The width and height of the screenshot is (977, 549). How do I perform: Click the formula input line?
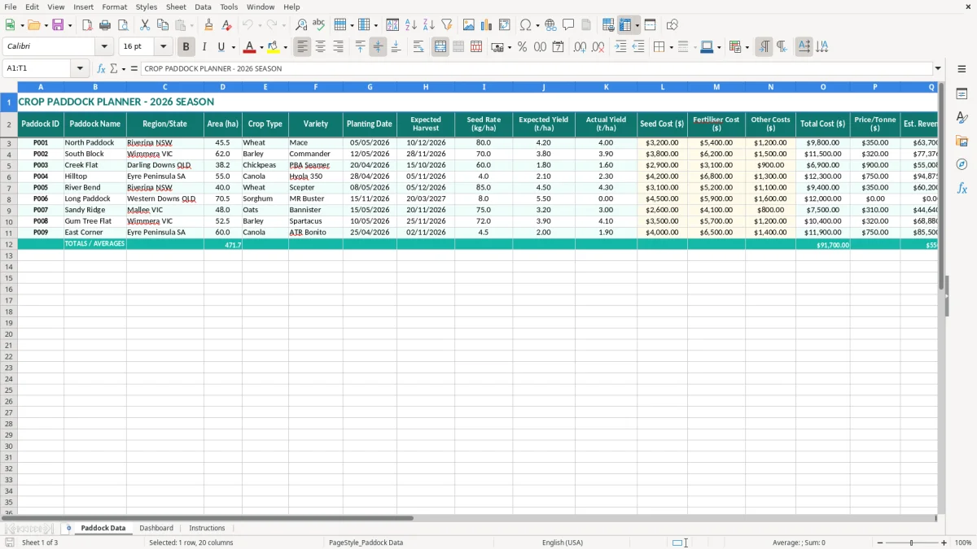pyautogui.click(x=537, y=68)
